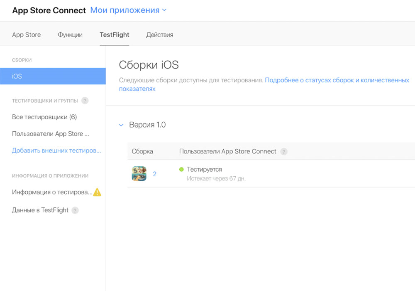Click the СБОРКИ sidebar section label
Viewport: 415px width, 291px height.
(x=22, y=60)
